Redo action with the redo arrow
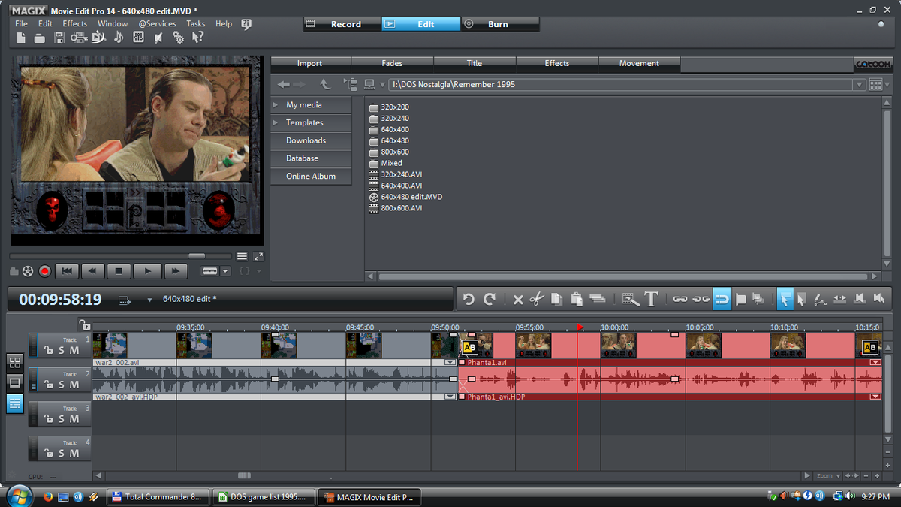 tap(490, 299)
